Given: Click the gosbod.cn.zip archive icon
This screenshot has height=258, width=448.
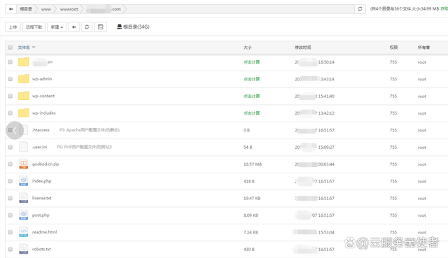Looking at the screenshot, I should point(23,164).
